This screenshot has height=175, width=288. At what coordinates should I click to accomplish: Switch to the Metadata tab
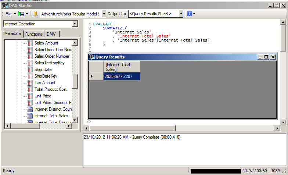[12, 34]
